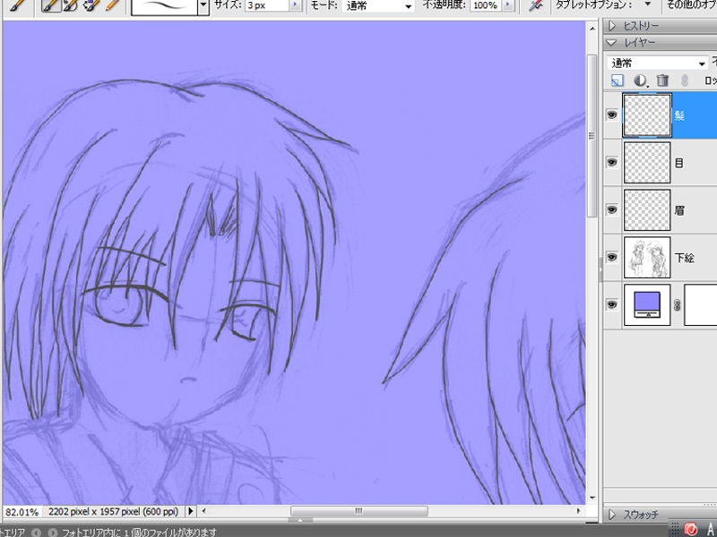
Task: Select the Color Replacement tool
Action: click(91, 5)
